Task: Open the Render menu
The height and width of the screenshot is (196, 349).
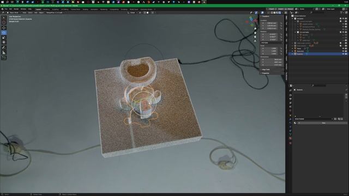Action: (16, 9)
